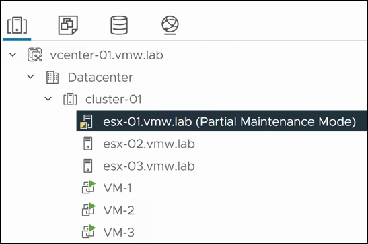This screenshot has width=368, height=244.
Task: Collapse the vcenter-01.vmw.lab node
Action: click(13, 55)
